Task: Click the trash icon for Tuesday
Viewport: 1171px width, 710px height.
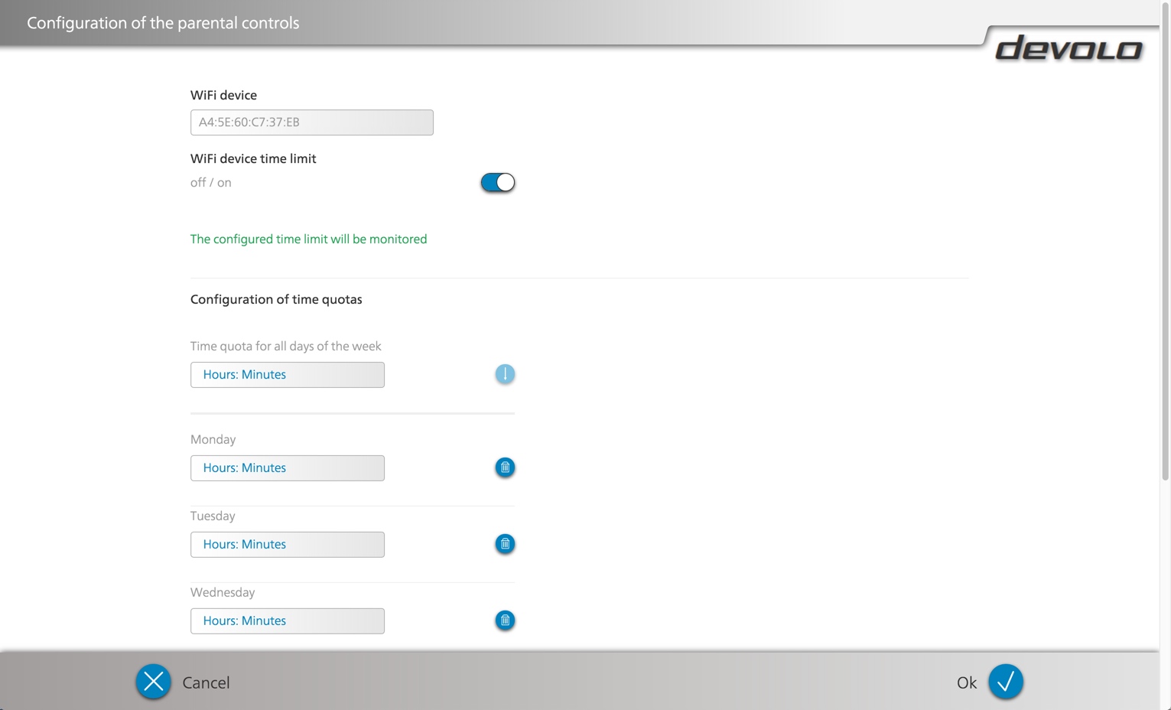Action: [505, 544]
